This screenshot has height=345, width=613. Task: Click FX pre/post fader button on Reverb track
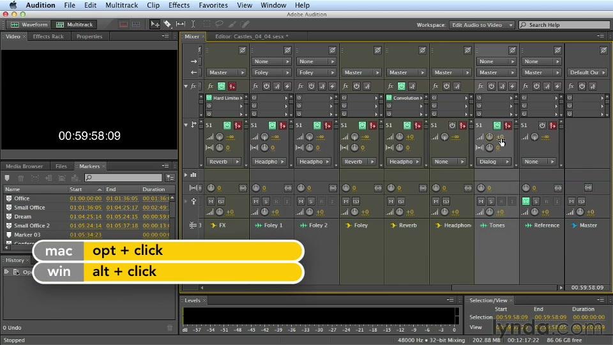tap(412, 86)
